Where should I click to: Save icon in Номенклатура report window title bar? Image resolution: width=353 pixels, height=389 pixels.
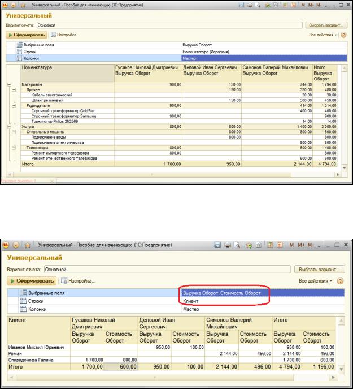tap(241, 5)
